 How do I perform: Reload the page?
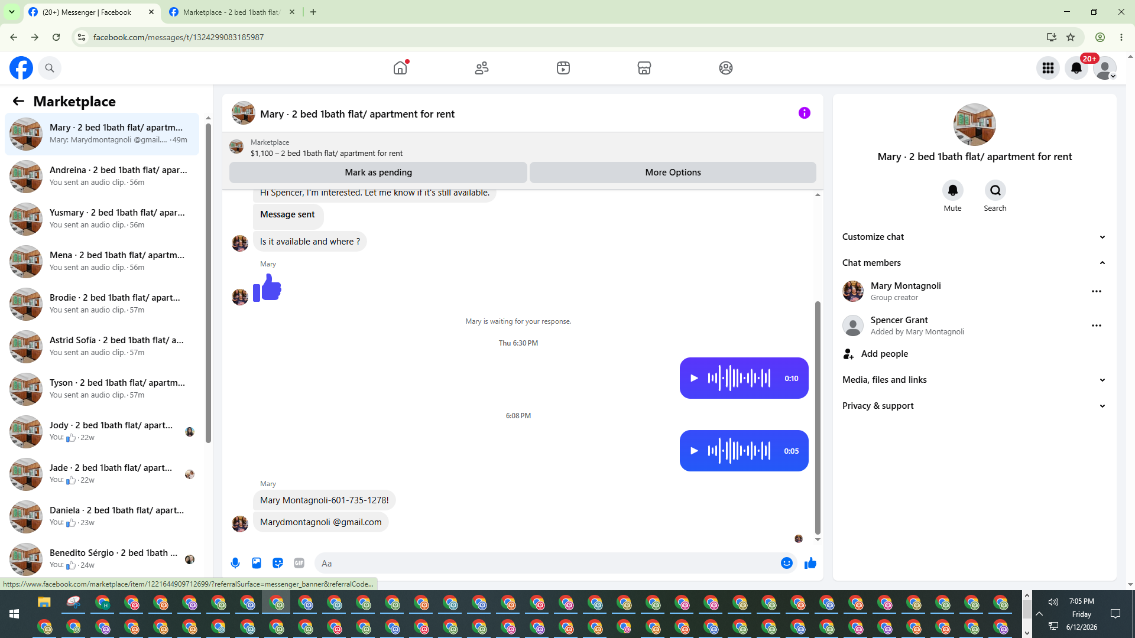56,37
